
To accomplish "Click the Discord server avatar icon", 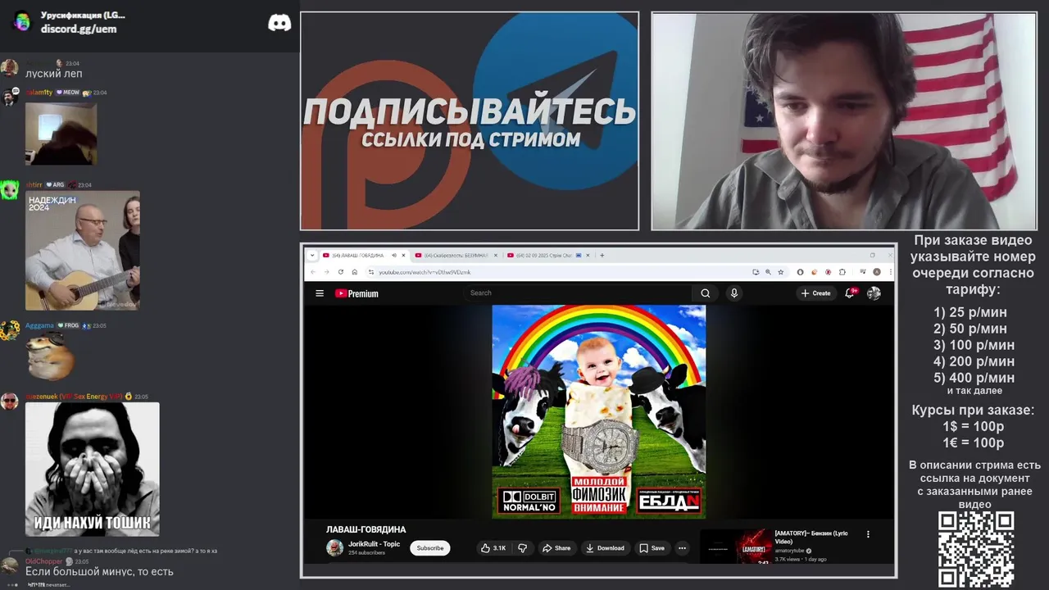I will [x=22, y=21].
